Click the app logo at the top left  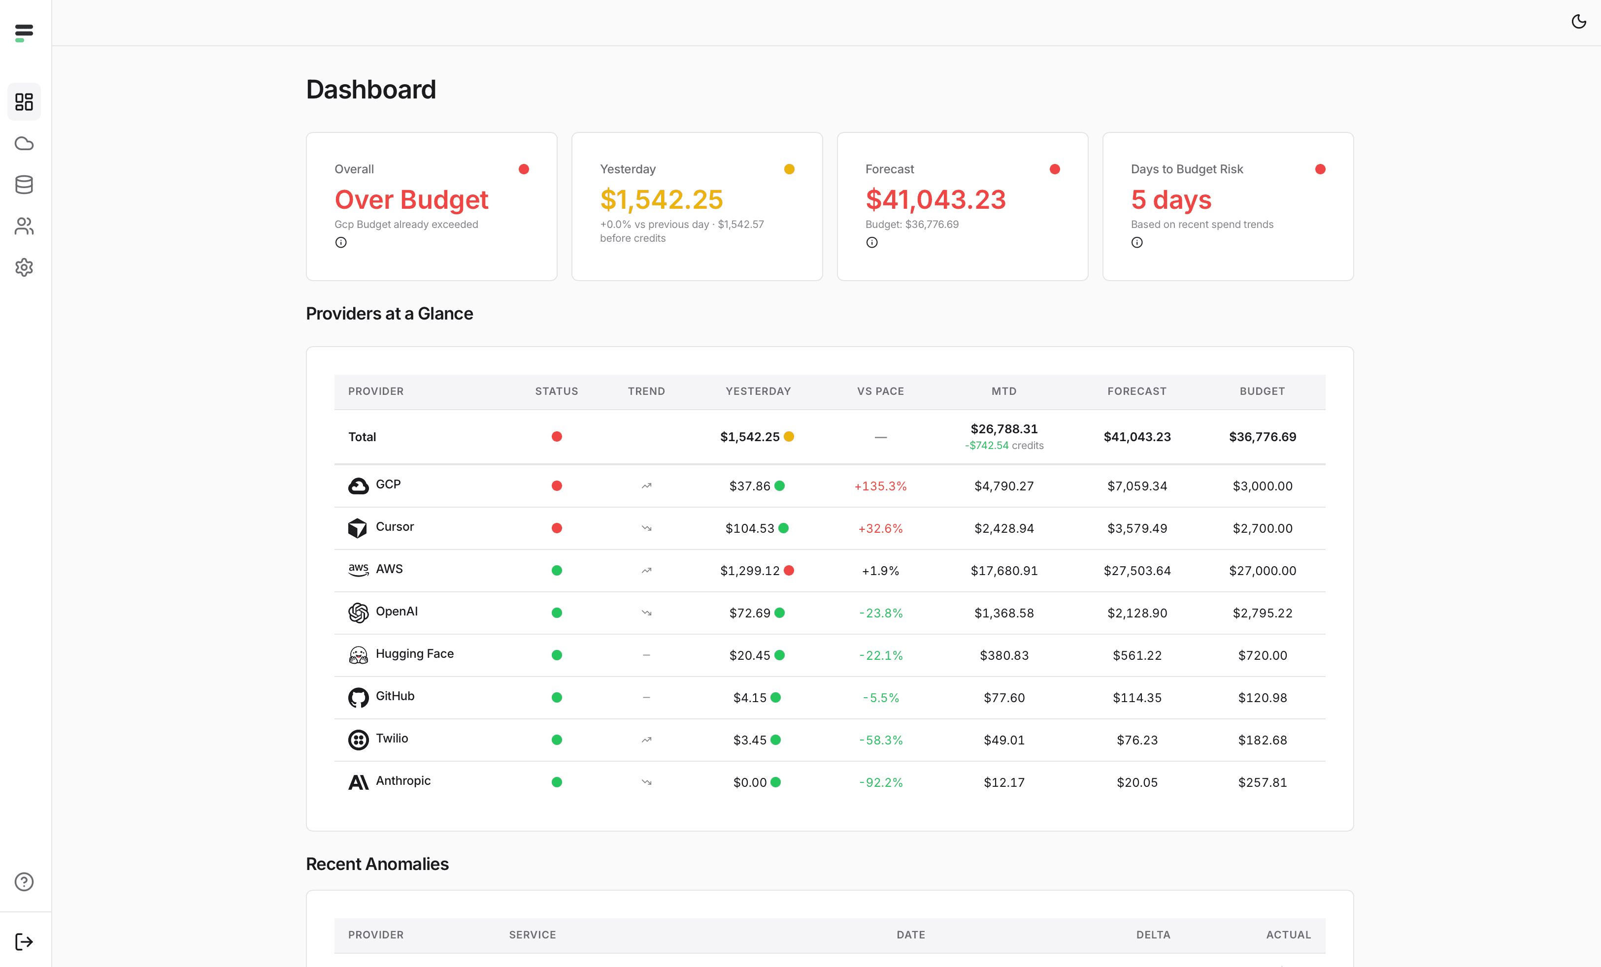click(x=24, y=32)
